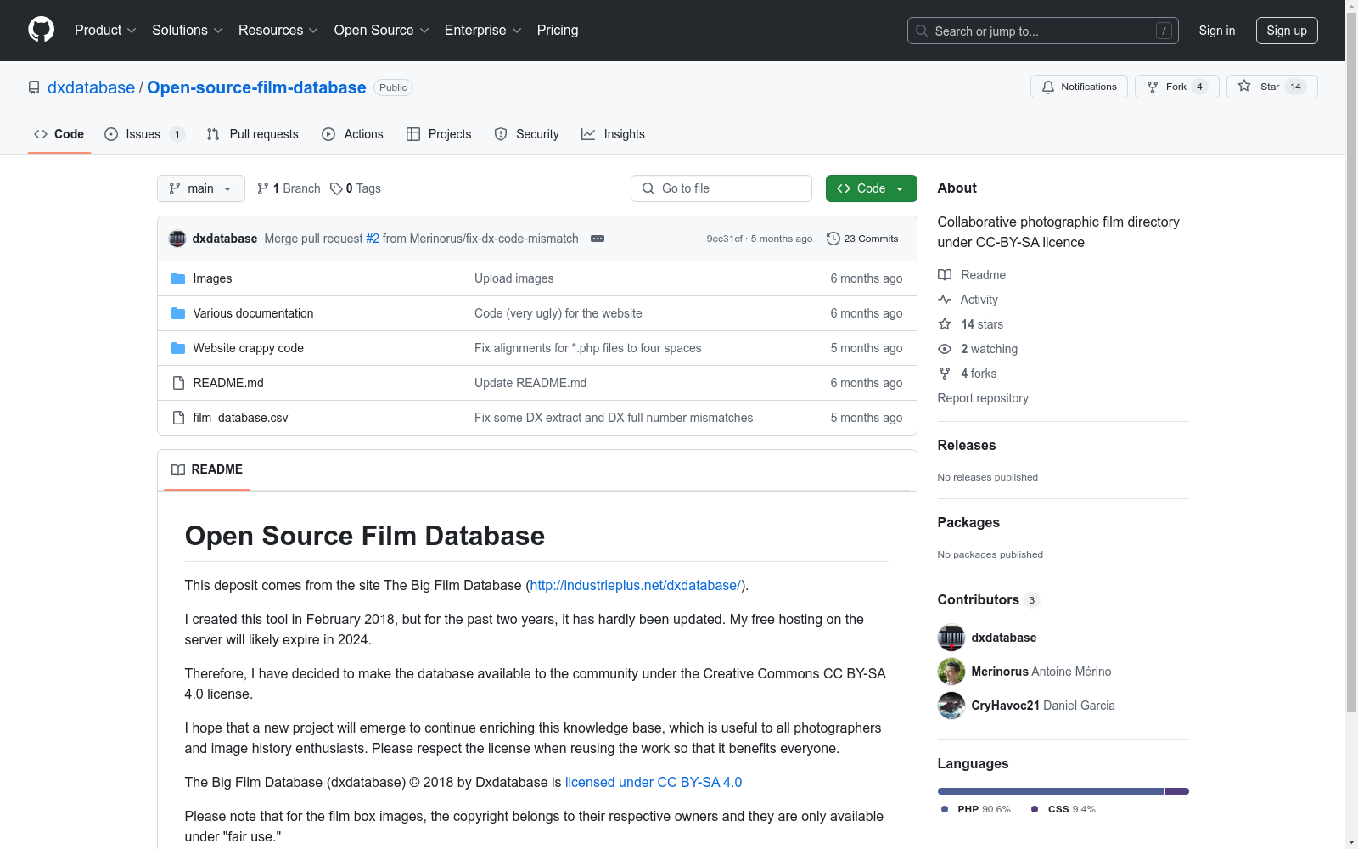Screen dimensions: 1358x849
Task: Open the licensed under CC BY-SA 4.0 link
Action: point(654,782)
